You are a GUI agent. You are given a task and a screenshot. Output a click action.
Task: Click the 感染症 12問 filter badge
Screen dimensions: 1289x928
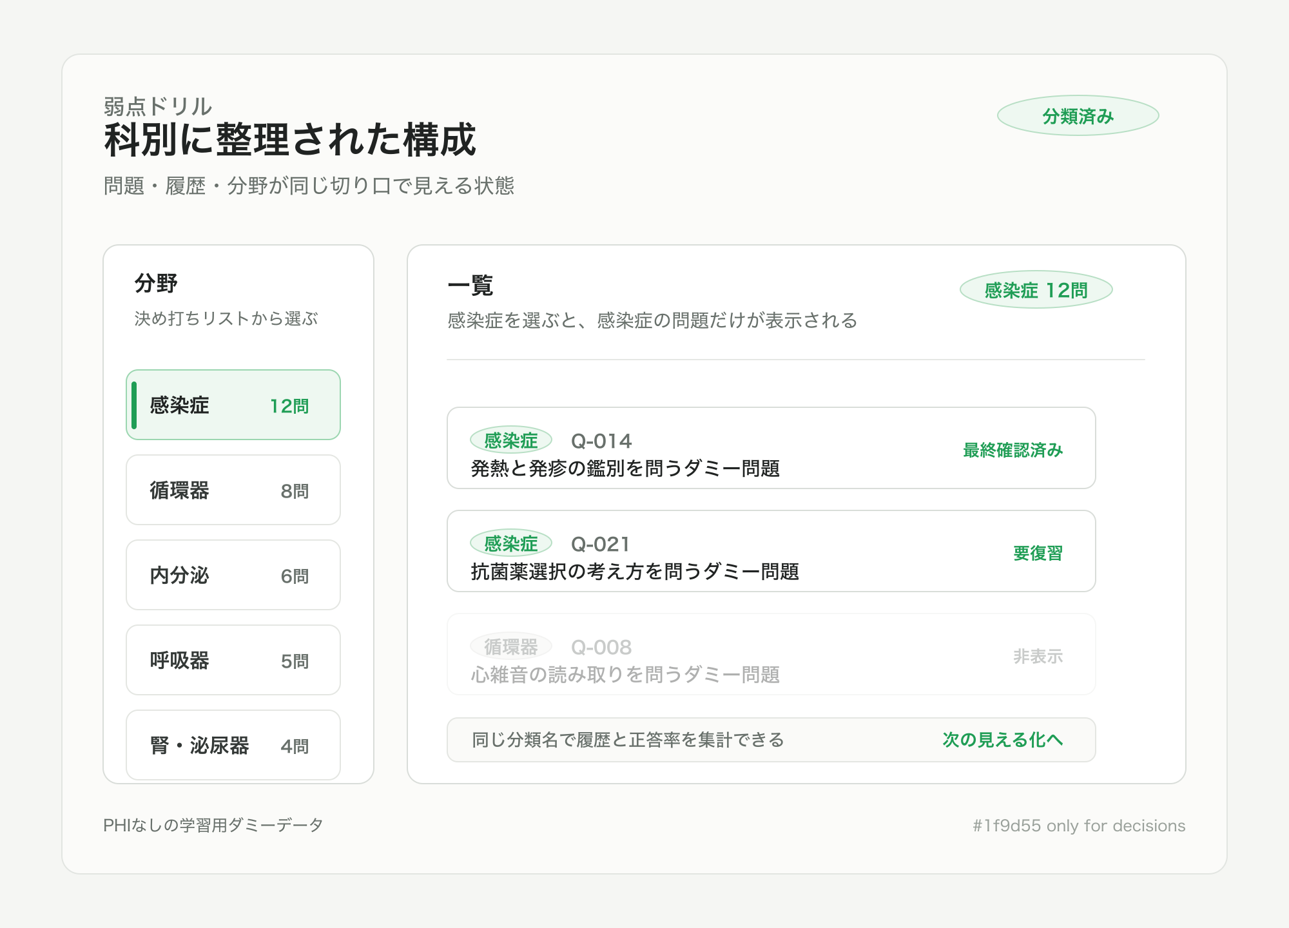1036,290
